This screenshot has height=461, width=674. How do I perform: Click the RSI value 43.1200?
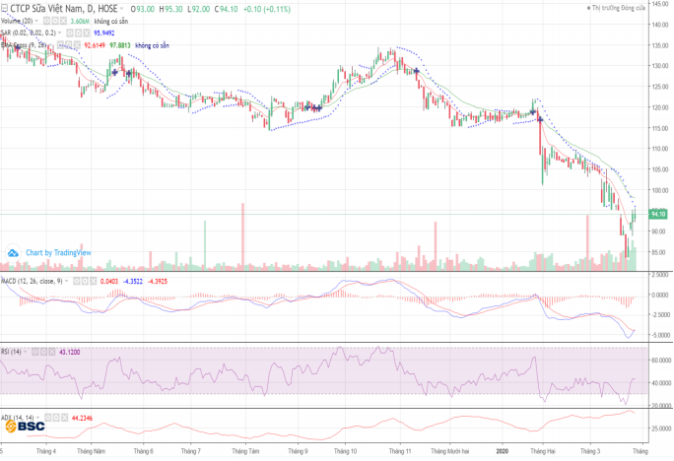point(70,352)
